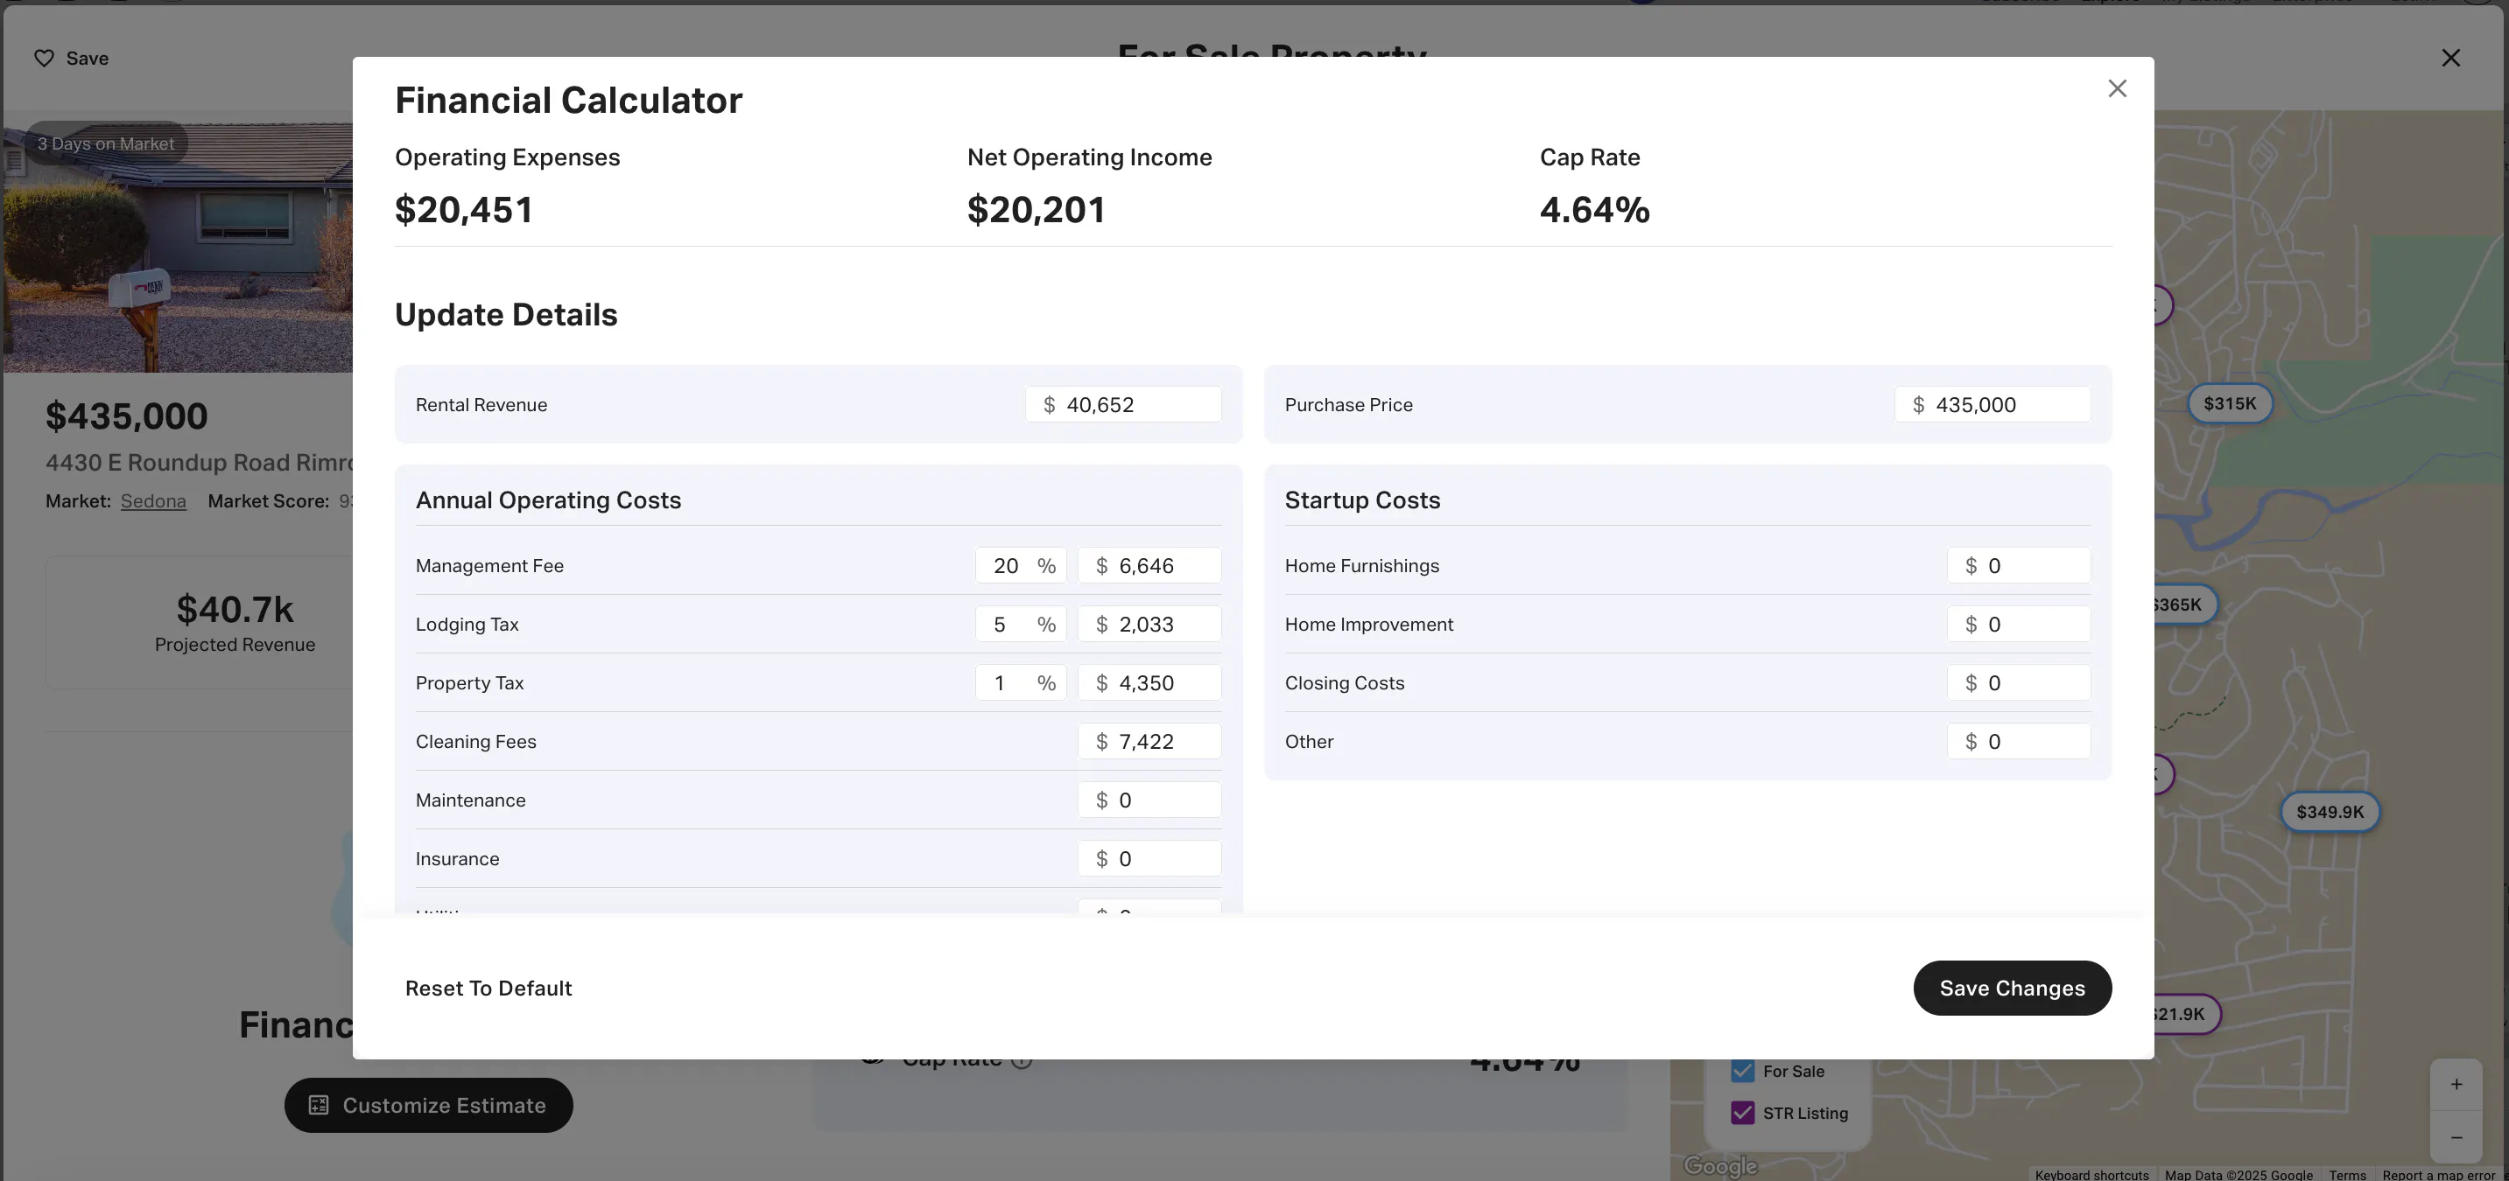Edit Lodging Tax dollar amount
The height and width of the screenshot is (1181, 2509).
pos(1149,624)
